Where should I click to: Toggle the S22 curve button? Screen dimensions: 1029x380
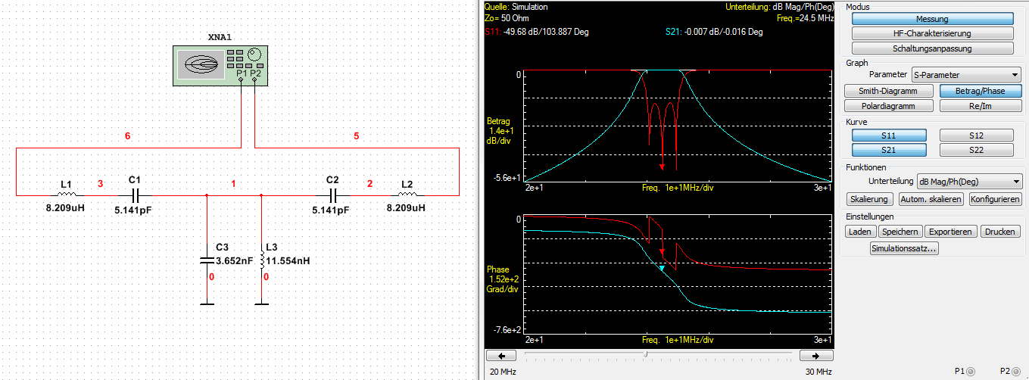976,150
